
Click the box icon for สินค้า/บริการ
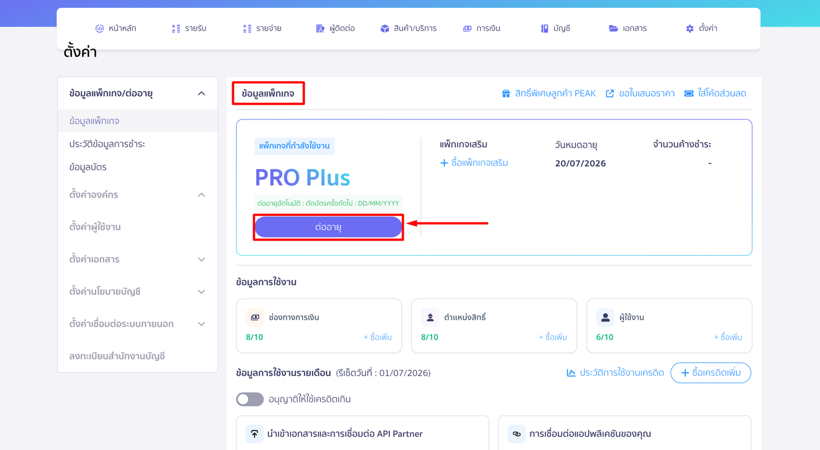pyautogui.click(x=385, y=28)
